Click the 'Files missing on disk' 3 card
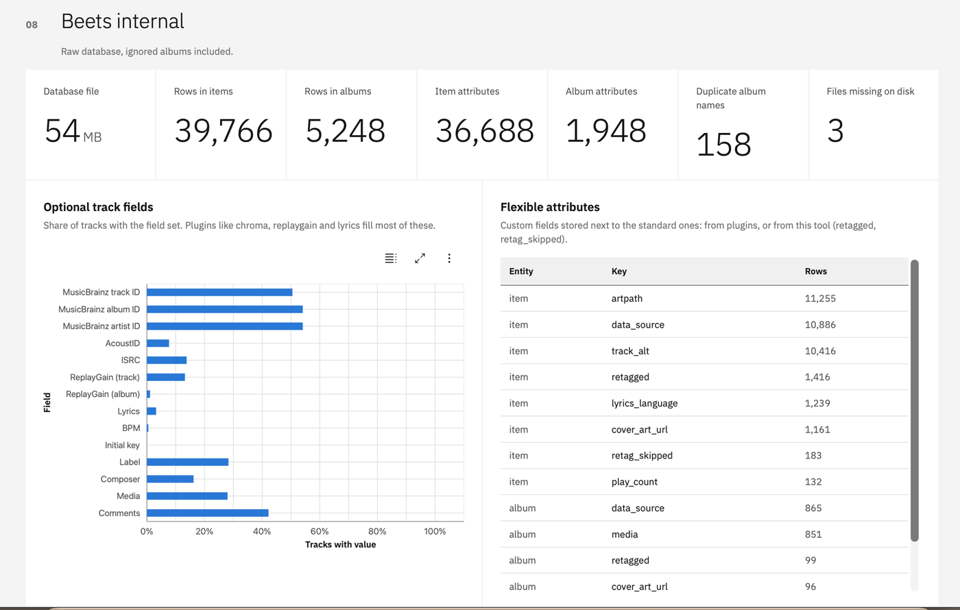The width and height of the screenshot is (960, 610). 874,124
